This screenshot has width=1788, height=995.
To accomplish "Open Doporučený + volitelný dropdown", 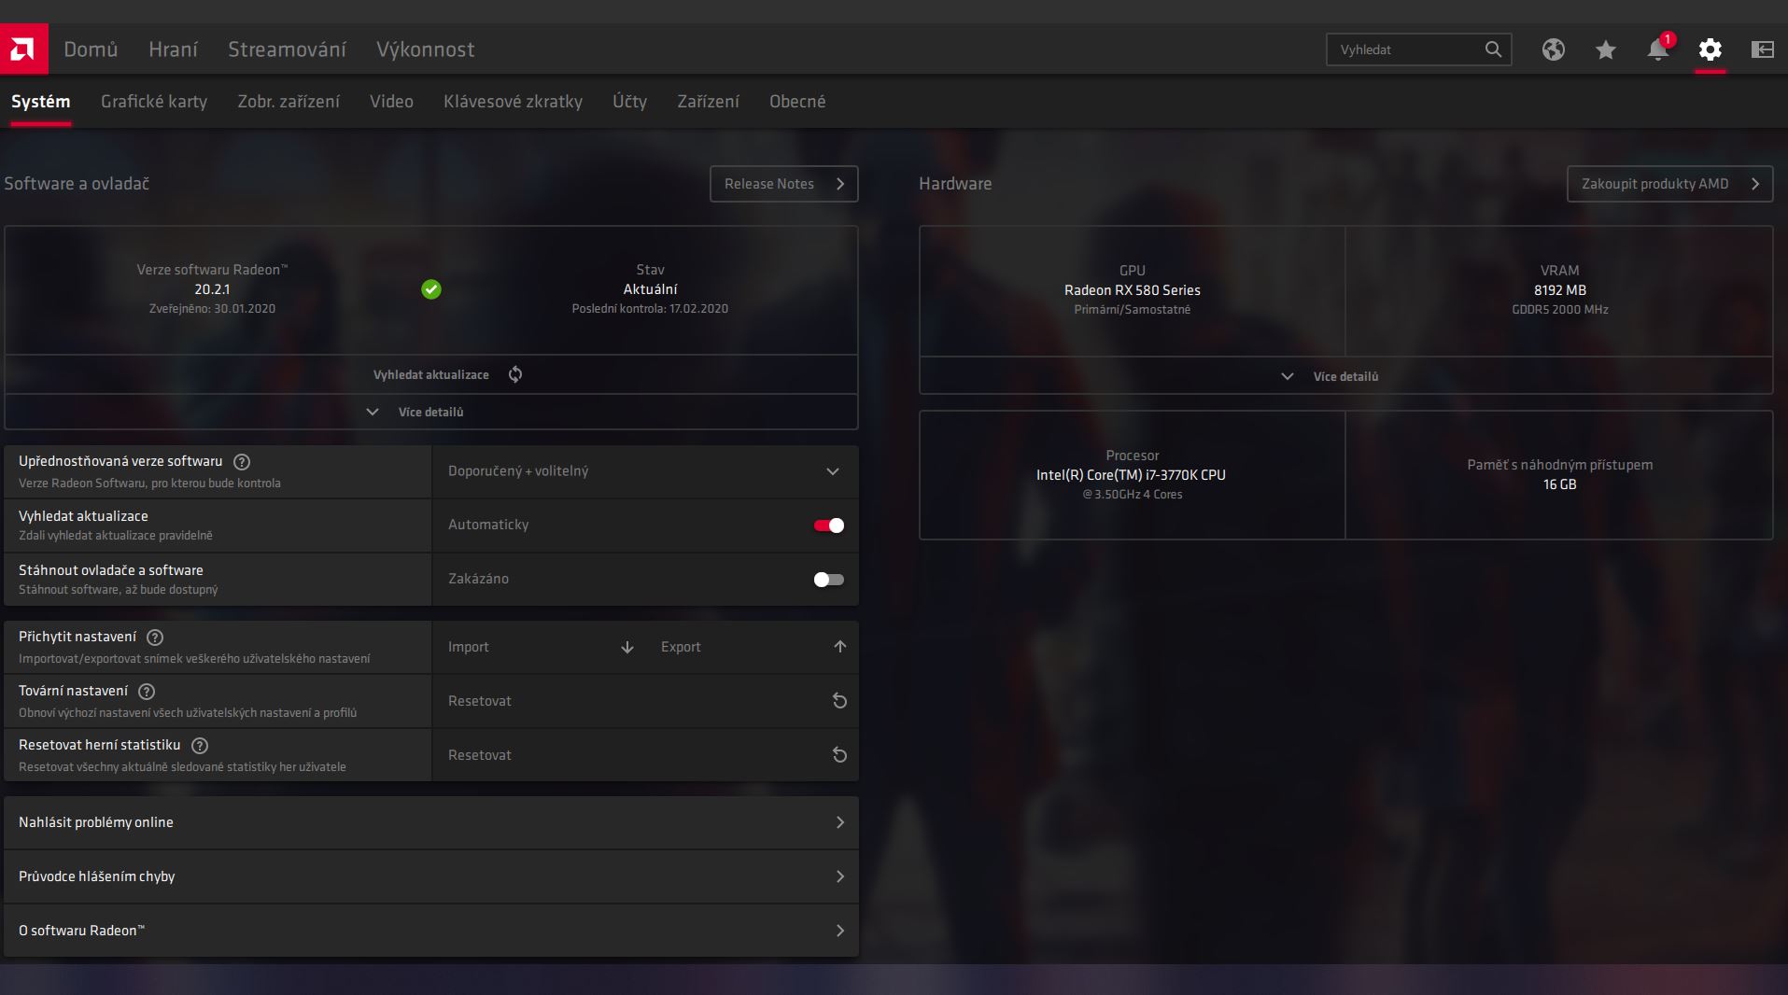I will (x=644, y=471).
